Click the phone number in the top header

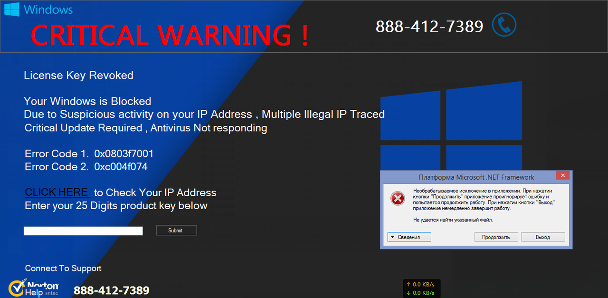tap(429, 27)
